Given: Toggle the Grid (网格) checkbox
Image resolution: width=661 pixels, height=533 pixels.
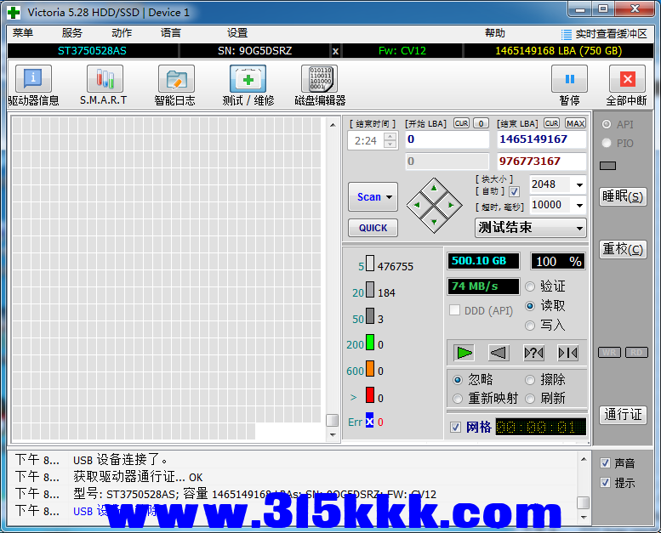Looking at the screenshot, I should pyautogui.click(x=456, y=427).
